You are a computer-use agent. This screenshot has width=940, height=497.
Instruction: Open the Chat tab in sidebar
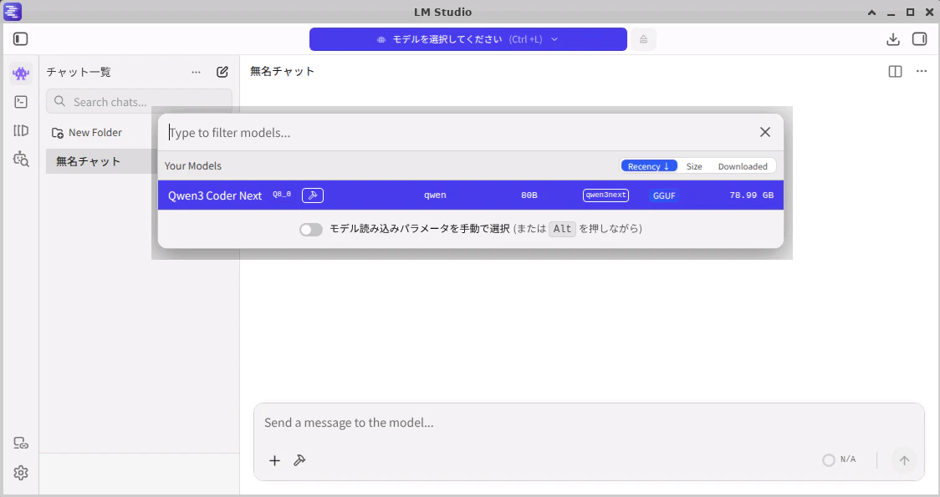21,74
